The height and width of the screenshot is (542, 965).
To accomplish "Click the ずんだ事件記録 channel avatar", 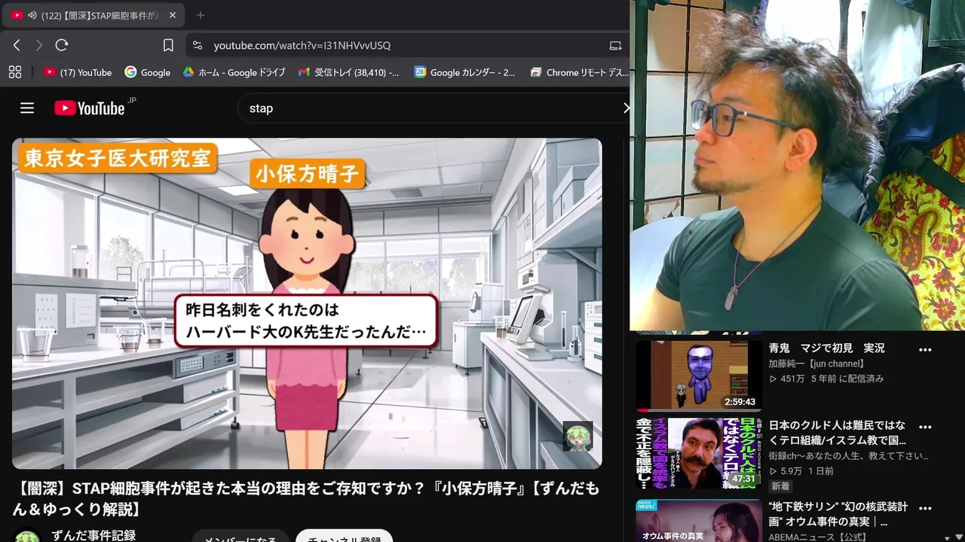I will click(x=27, y=536).
